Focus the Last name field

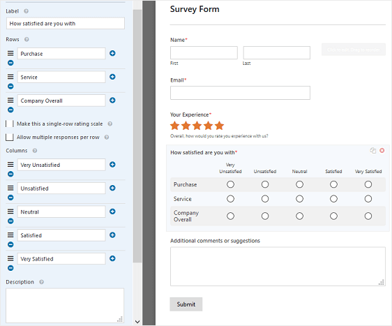(x=277, y=52)
